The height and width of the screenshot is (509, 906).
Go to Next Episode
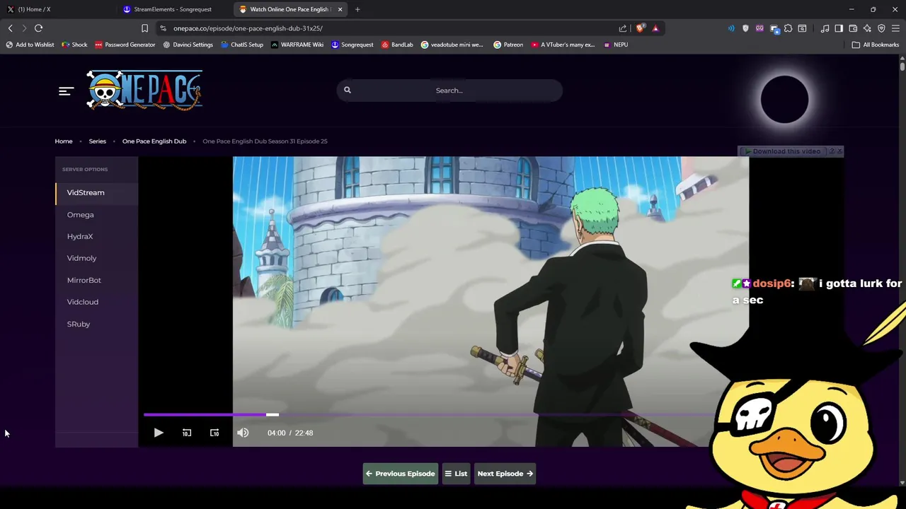coord(505,474)
